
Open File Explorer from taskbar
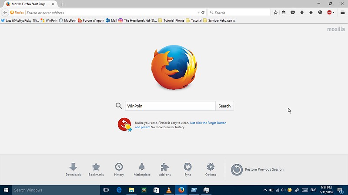click(x=131, y=190)
